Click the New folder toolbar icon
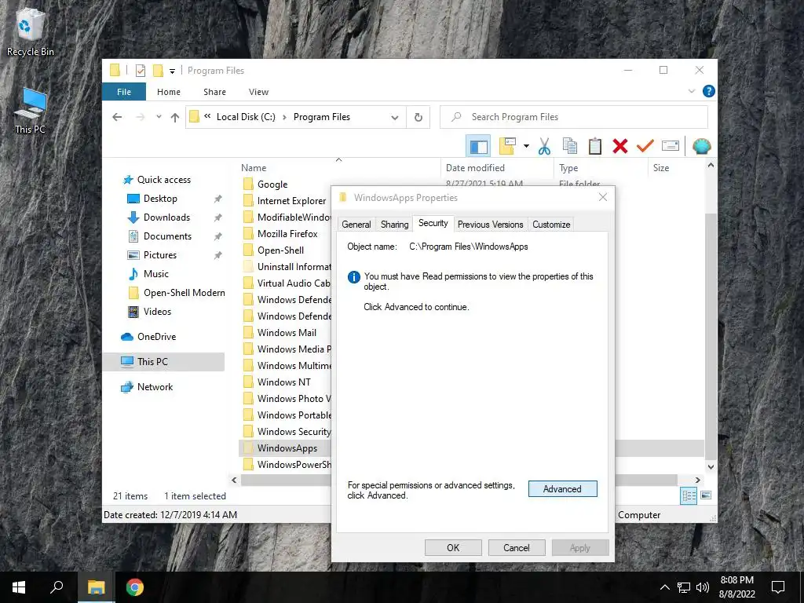Image resolution: width=804 pixels, height=603 pixels. pos(507,147)
